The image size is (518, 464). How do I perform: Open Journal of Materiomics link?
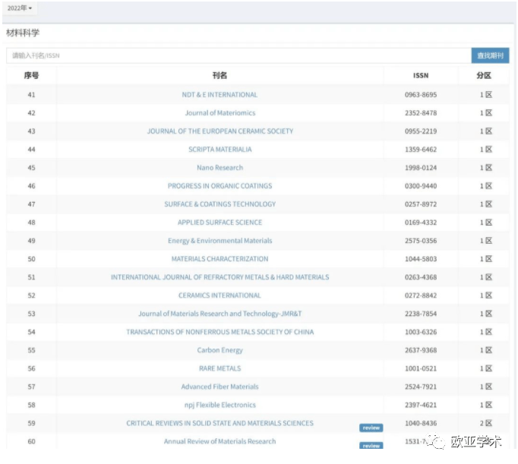coord(220,113)
